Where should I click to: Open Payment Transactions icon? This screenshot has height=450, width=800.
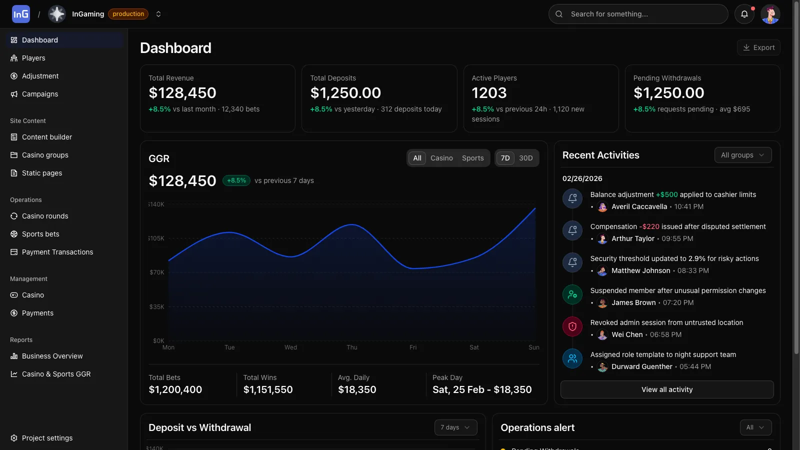[14, 252]
